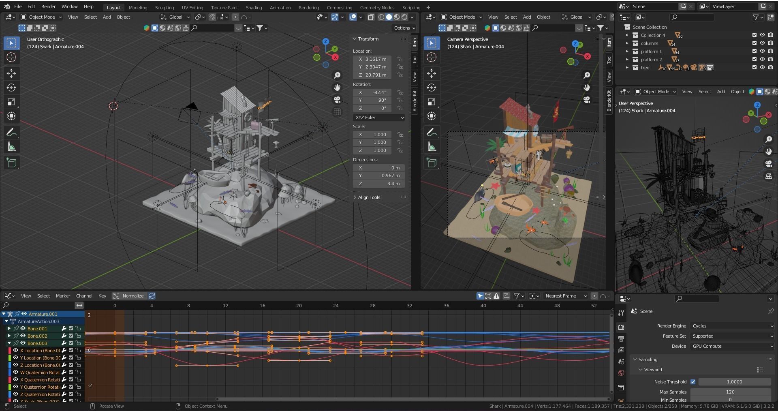Toggle Noise Threshold checkbox
Viewport: 778px width, 411px height.
pos(693,382)
